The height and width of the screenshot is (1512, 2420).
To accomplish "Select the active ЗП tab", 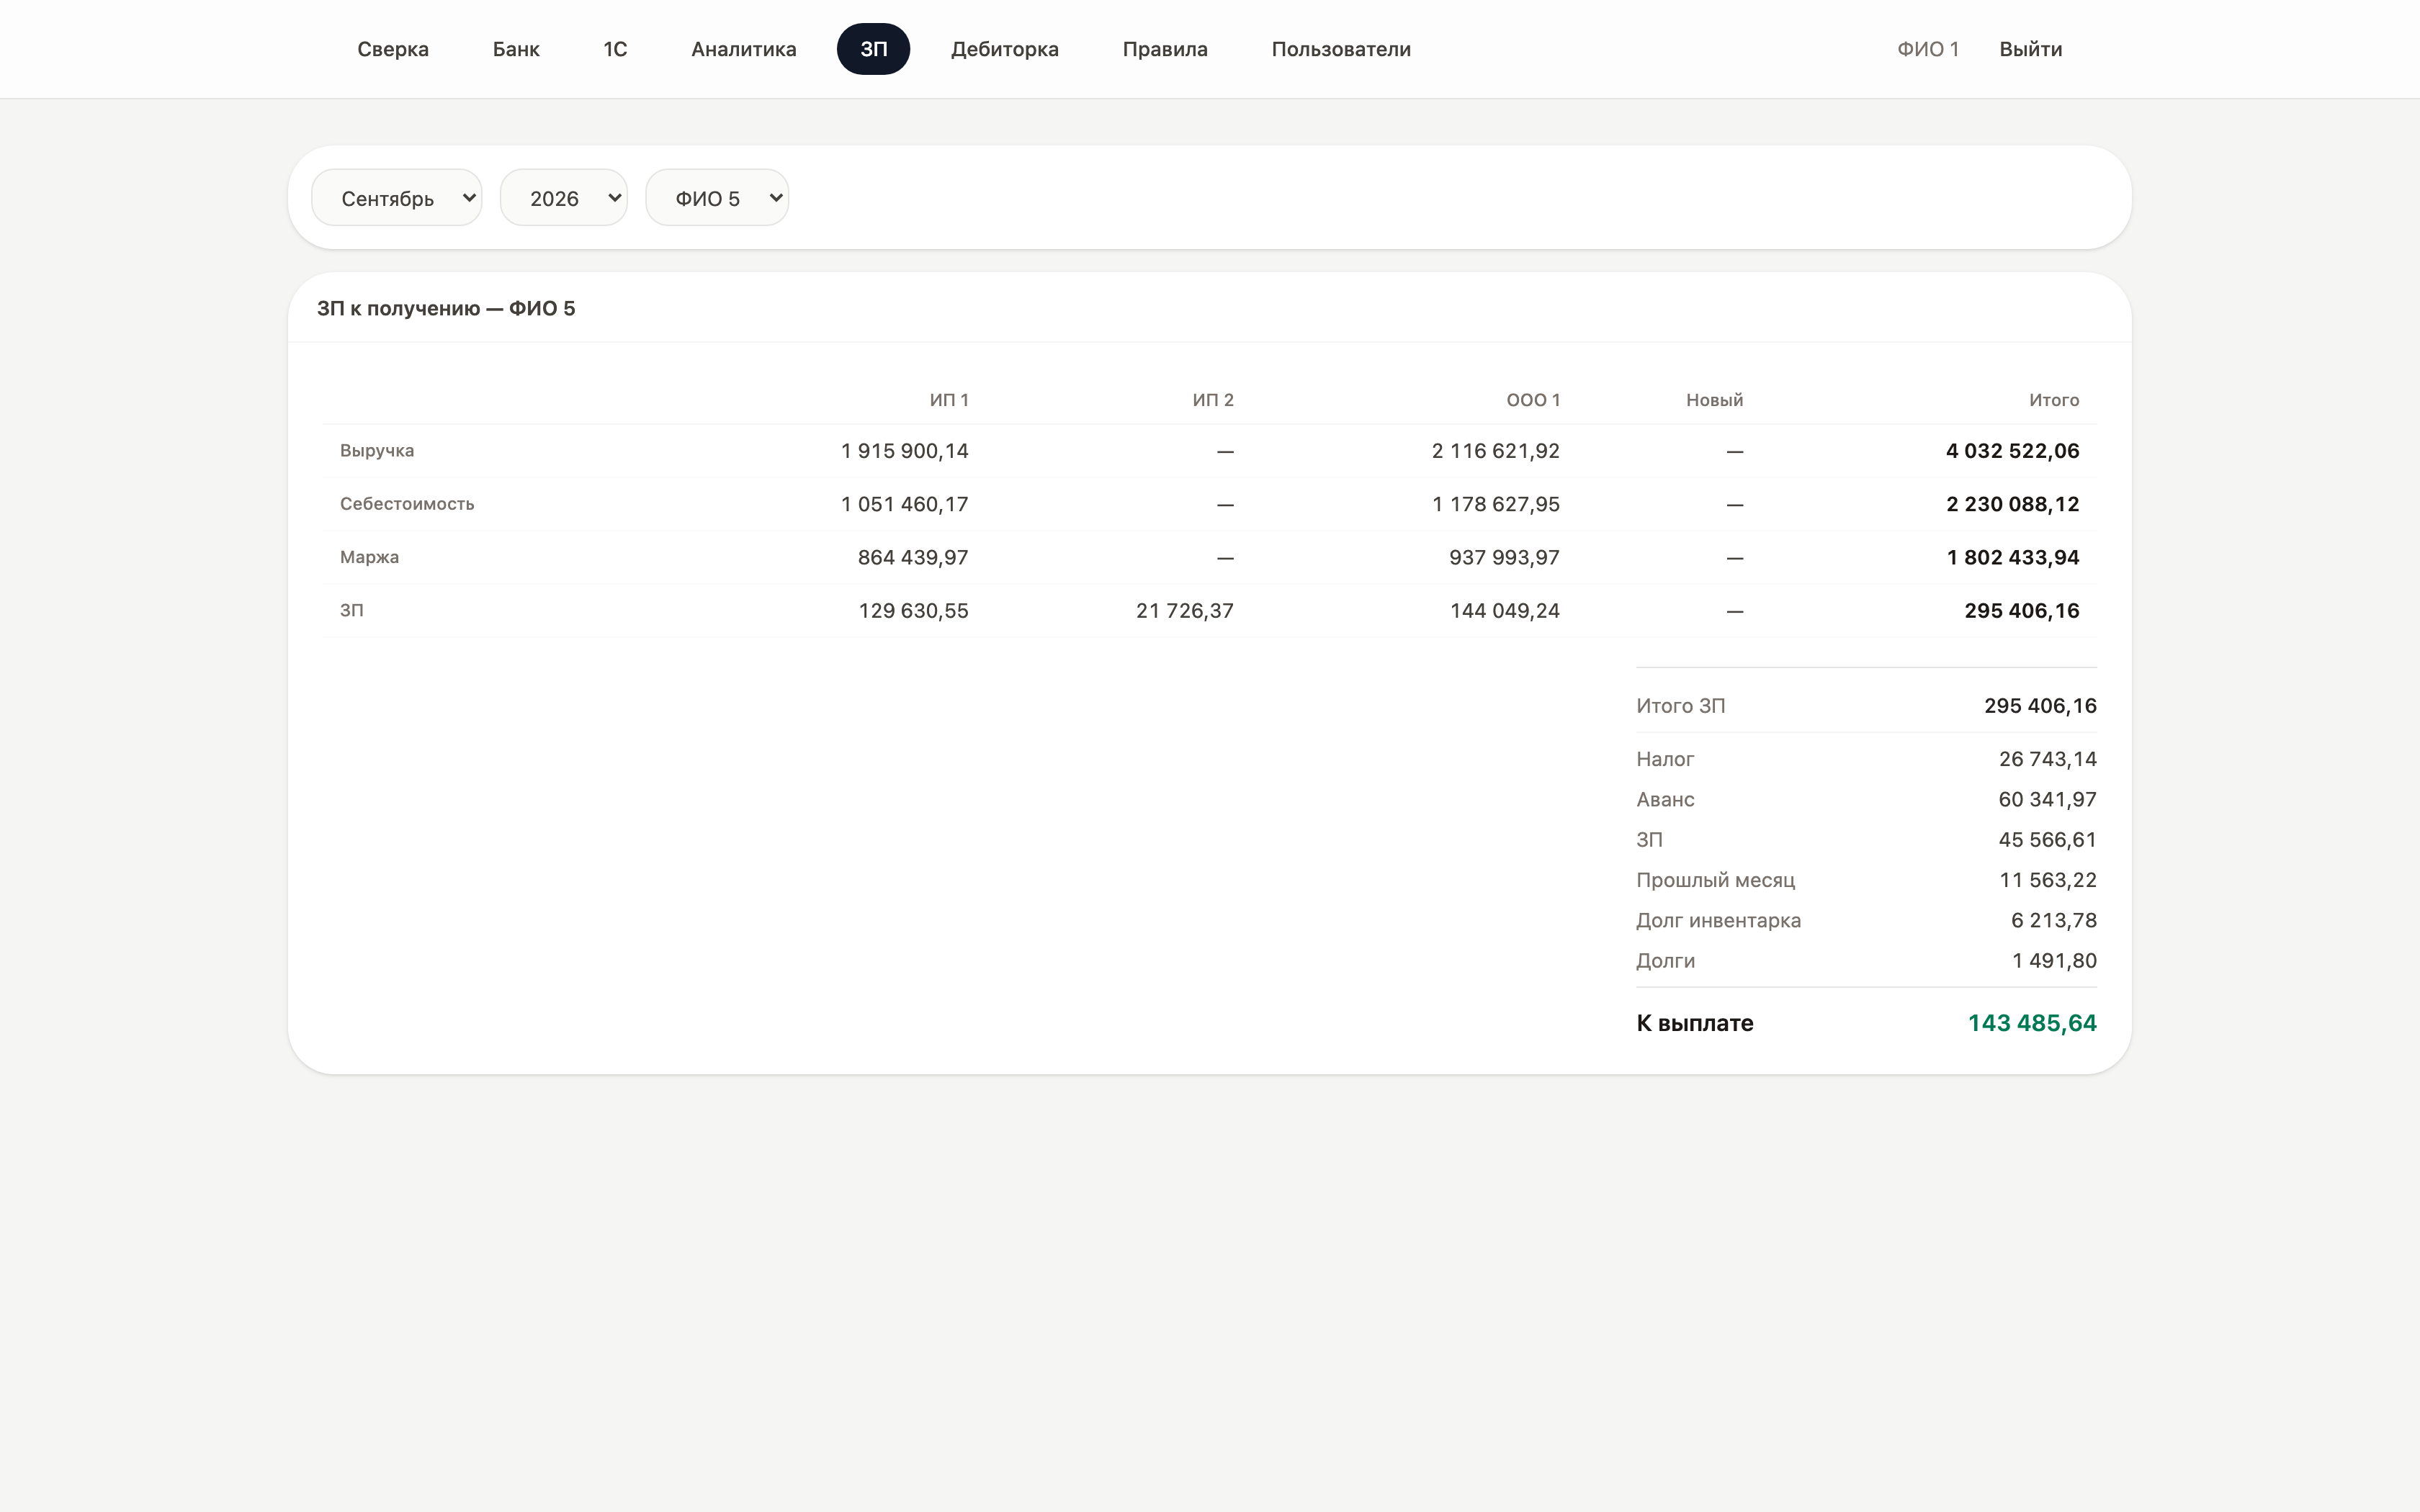I will point(873,49).
